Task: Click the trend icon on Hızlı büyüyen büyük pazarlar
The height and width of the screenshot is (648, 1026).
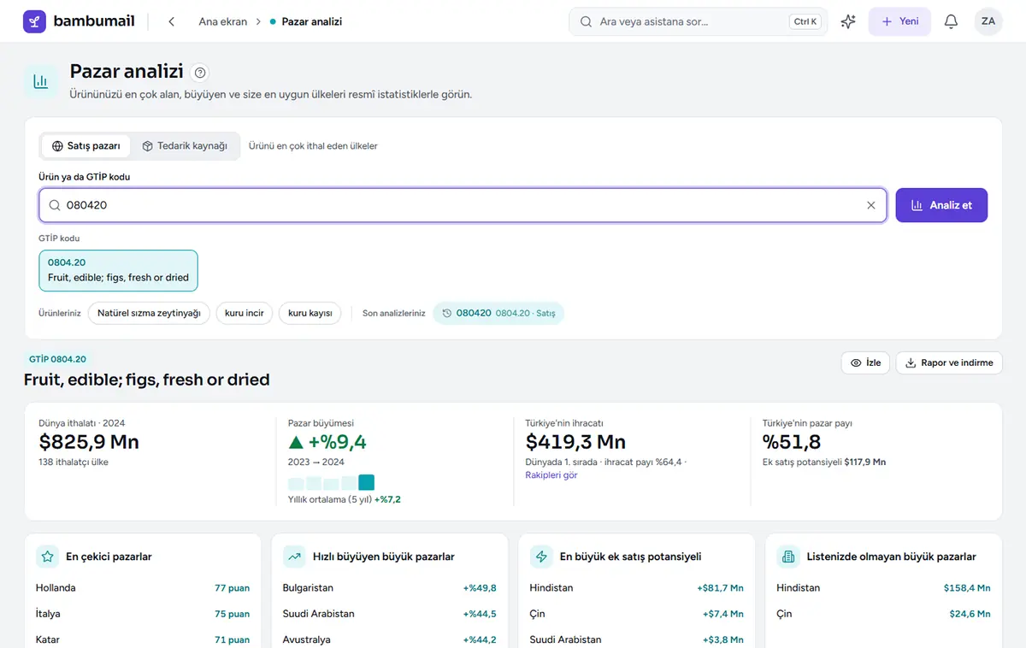Action: 294,557
